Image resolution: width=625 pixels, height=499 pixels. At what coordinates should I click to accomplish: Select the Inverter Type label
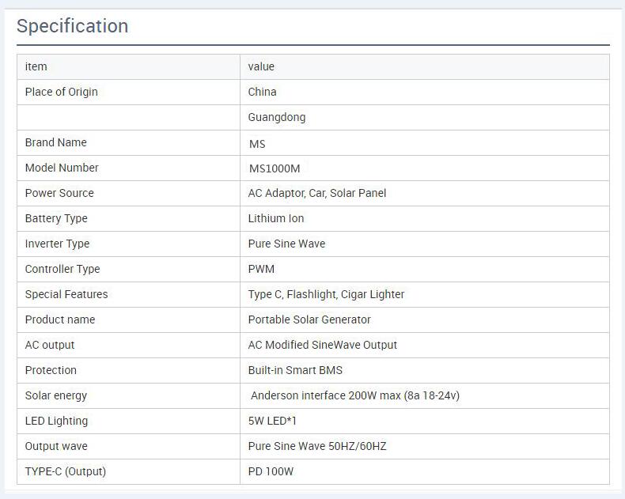tap(58, 244)
